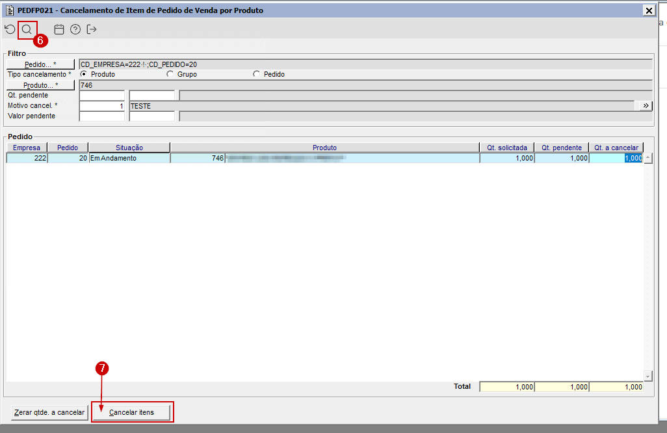667x433 pixels.
Task: Select the Produto cancellation type radio
Action: pyautogui.click(x=83, y=74)
